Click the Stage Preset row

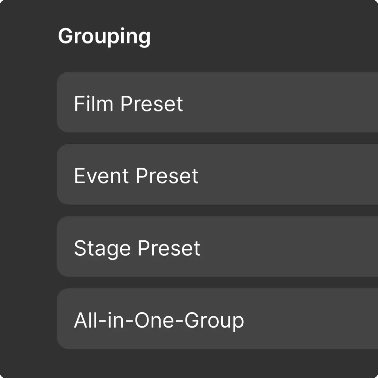217,247
